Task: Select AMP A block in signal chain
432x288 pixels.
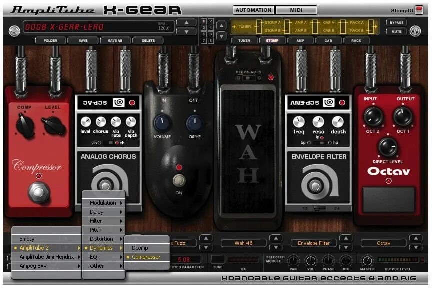Action: pos(301,22)
